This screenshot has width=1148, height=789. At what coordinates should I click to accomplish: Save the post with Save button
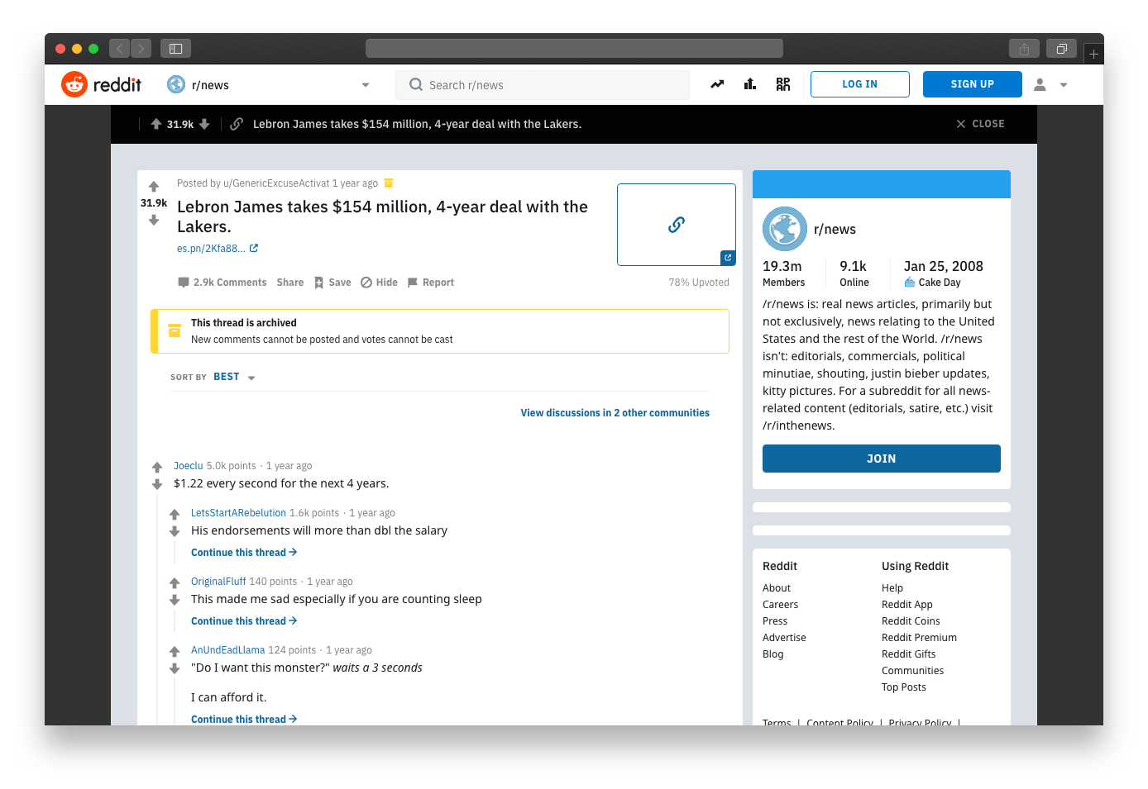click(x=332, y=283)
